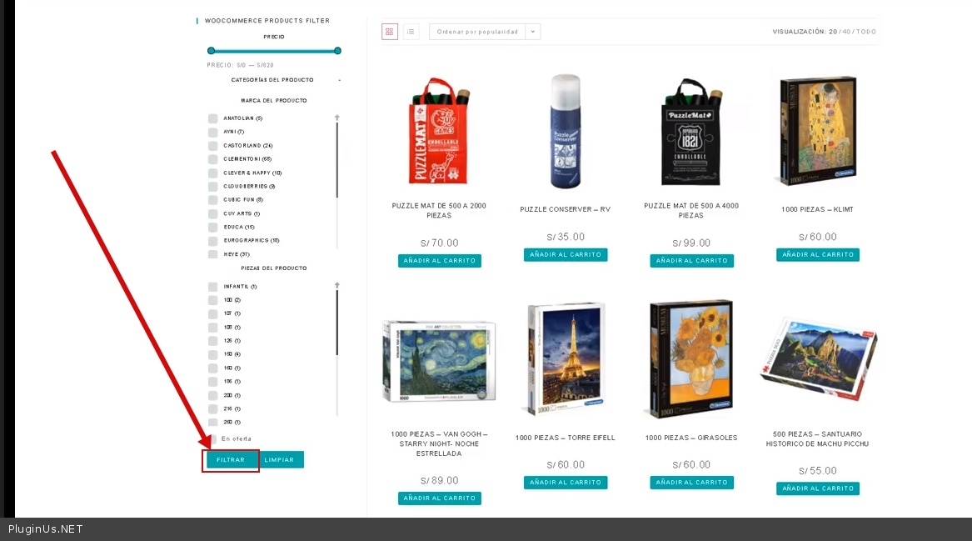Collapse the Categorías del producto section
The image size is (972, 541).
point(339,80)
